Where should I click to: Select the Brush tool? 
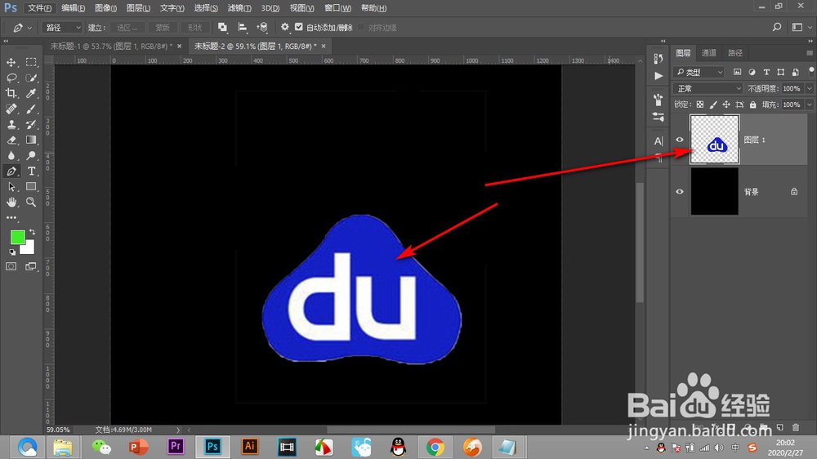click(31, 109)
